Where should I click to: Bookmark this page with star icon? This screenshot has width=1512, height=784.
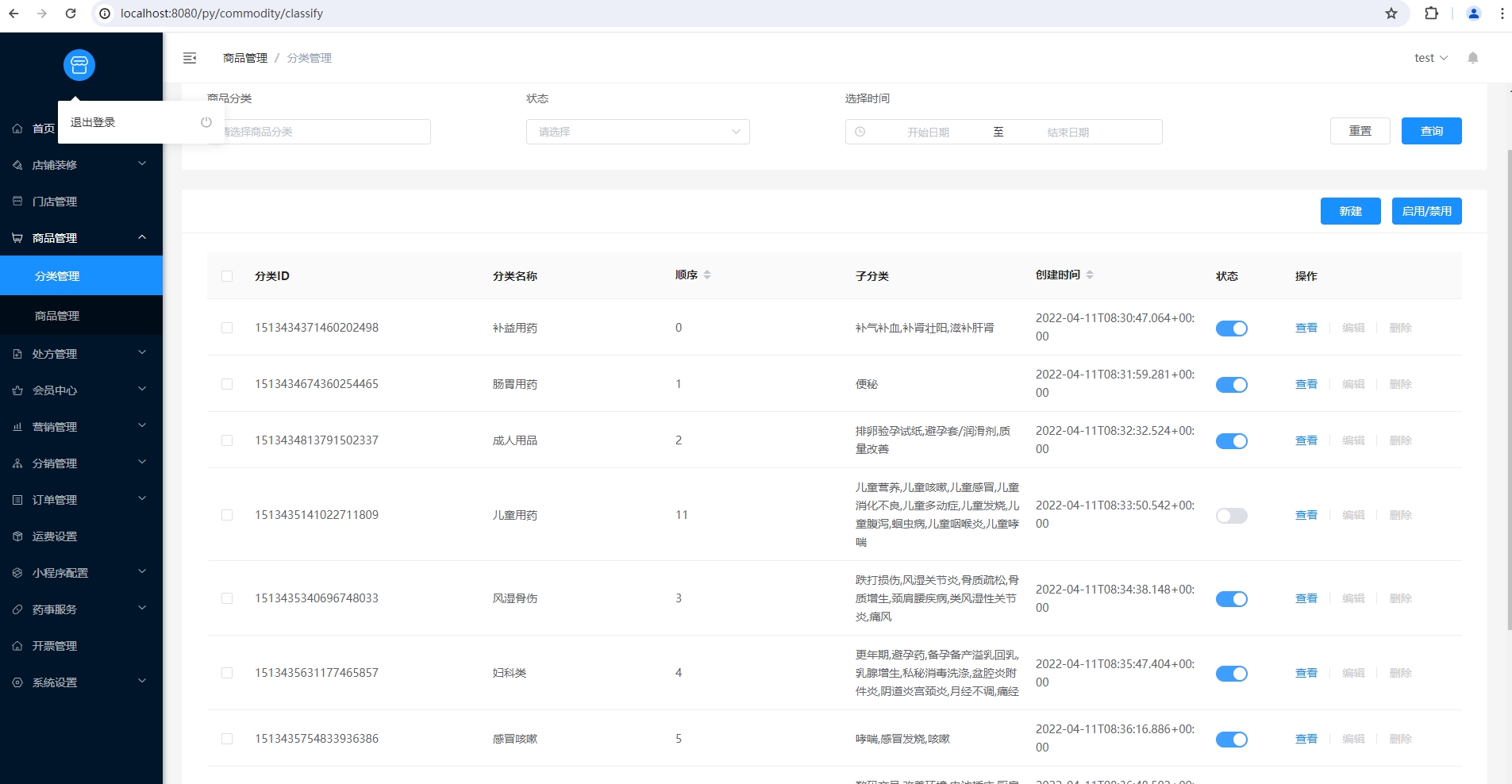coord(1391,13)
